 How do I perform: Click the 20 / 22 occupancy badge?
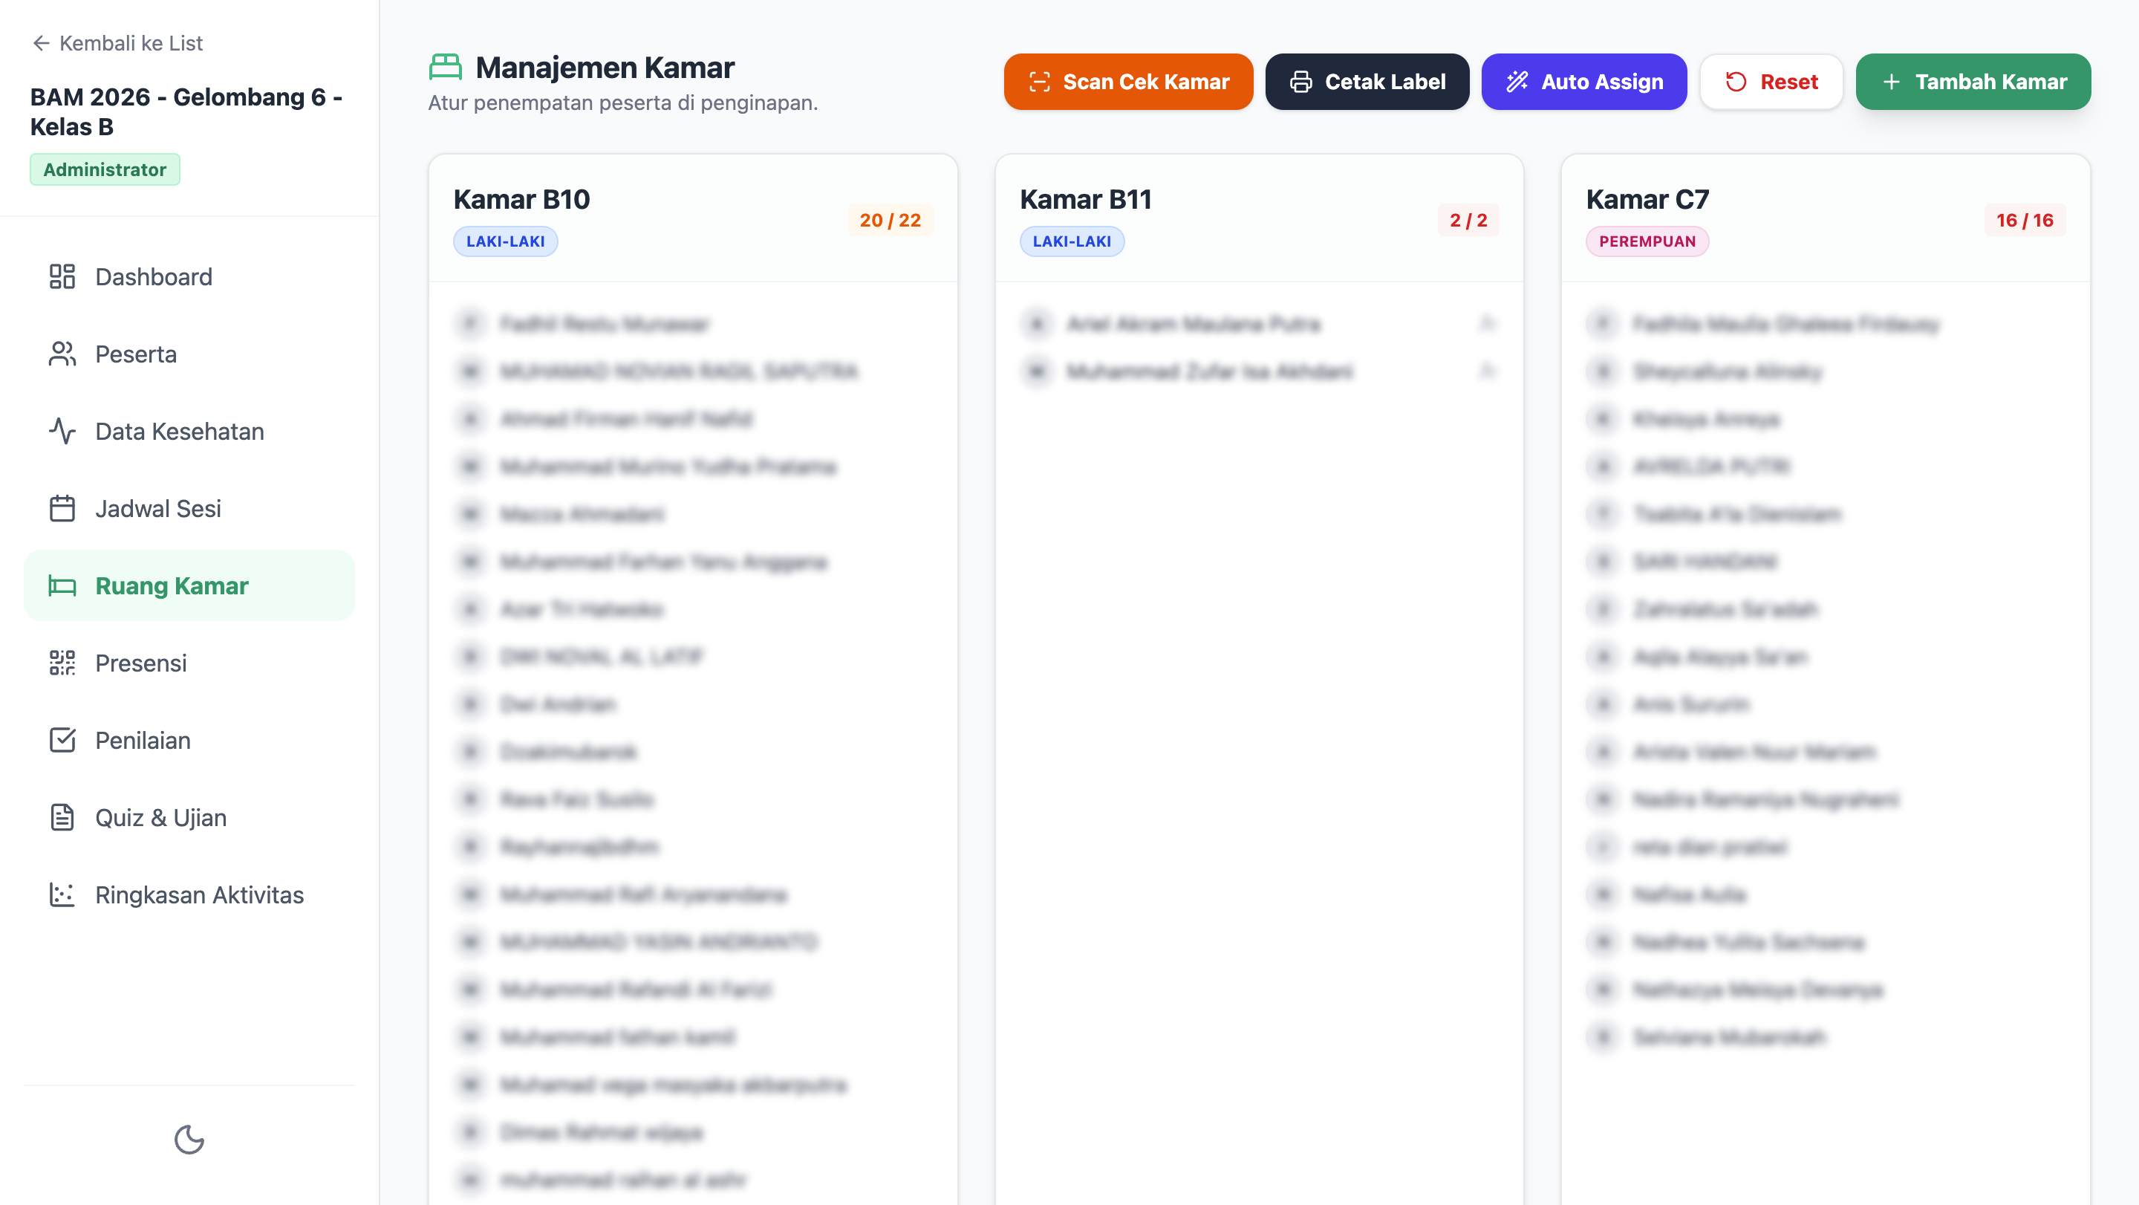tap(891, 220)
